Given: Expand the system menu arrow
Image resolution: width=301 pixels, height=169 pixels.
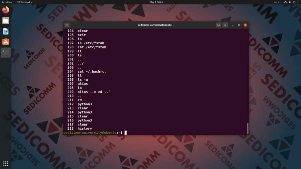Looking at the screenshot, I should pos(298,2).
